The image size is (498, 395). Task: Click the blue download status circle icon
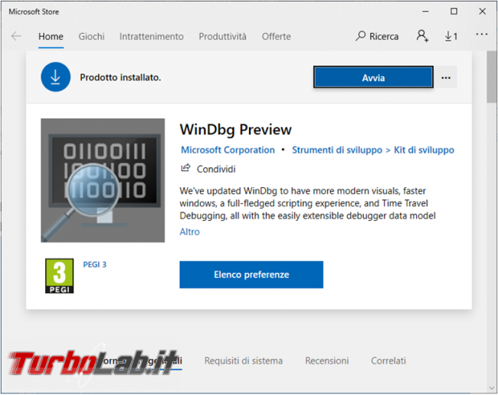(56, 77)
